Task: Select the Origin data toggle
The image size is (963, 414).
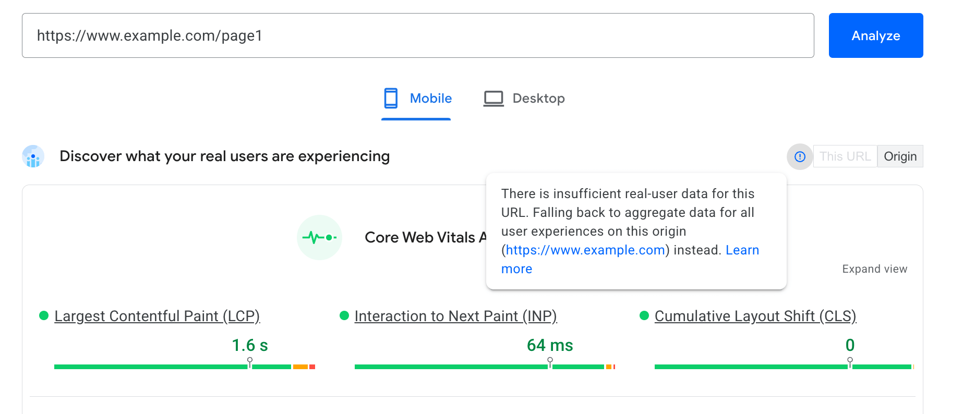Action: [x=900, y=156]
